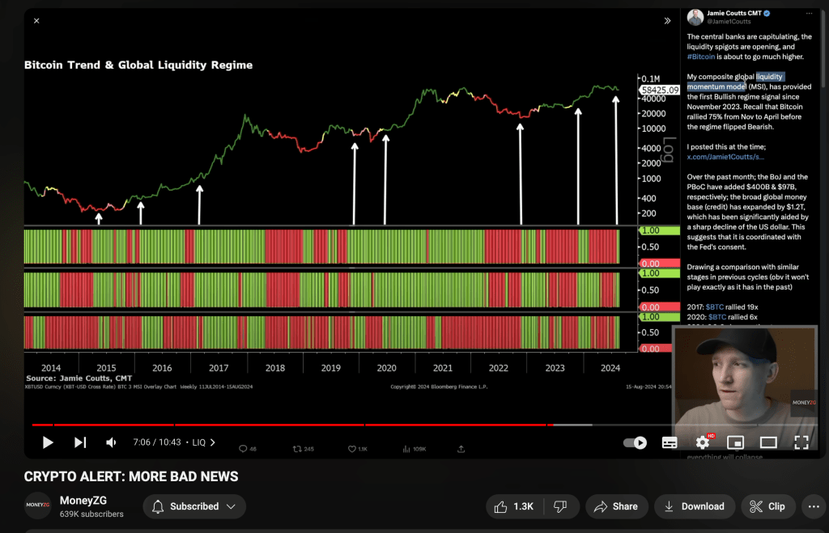Open Subscribed notification dropdown
The width and height of the screenshot is (829, 533).
[x=194, y=506]
